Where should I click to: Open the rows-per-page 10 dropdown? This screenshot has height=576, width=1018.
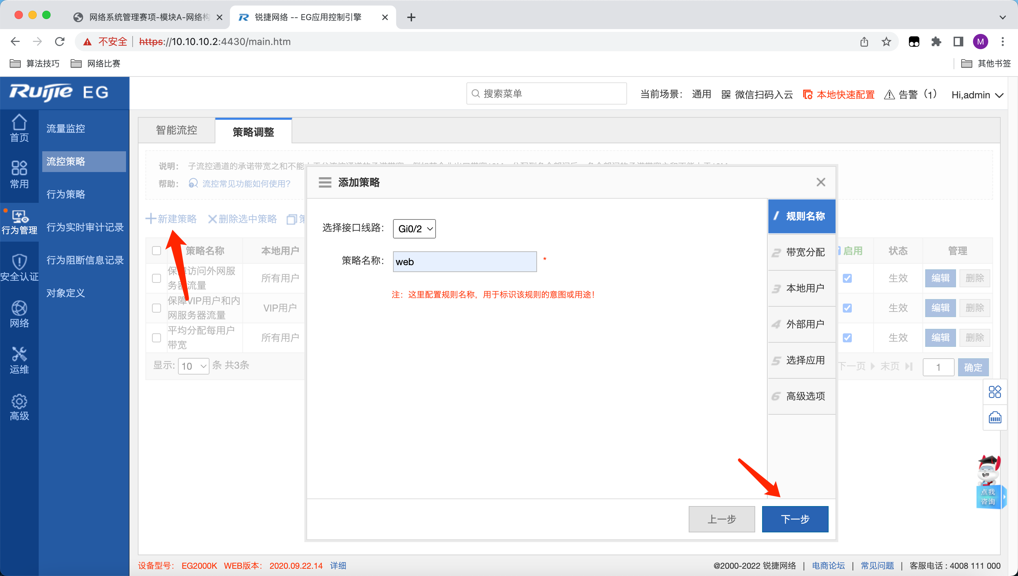point(194,366)
